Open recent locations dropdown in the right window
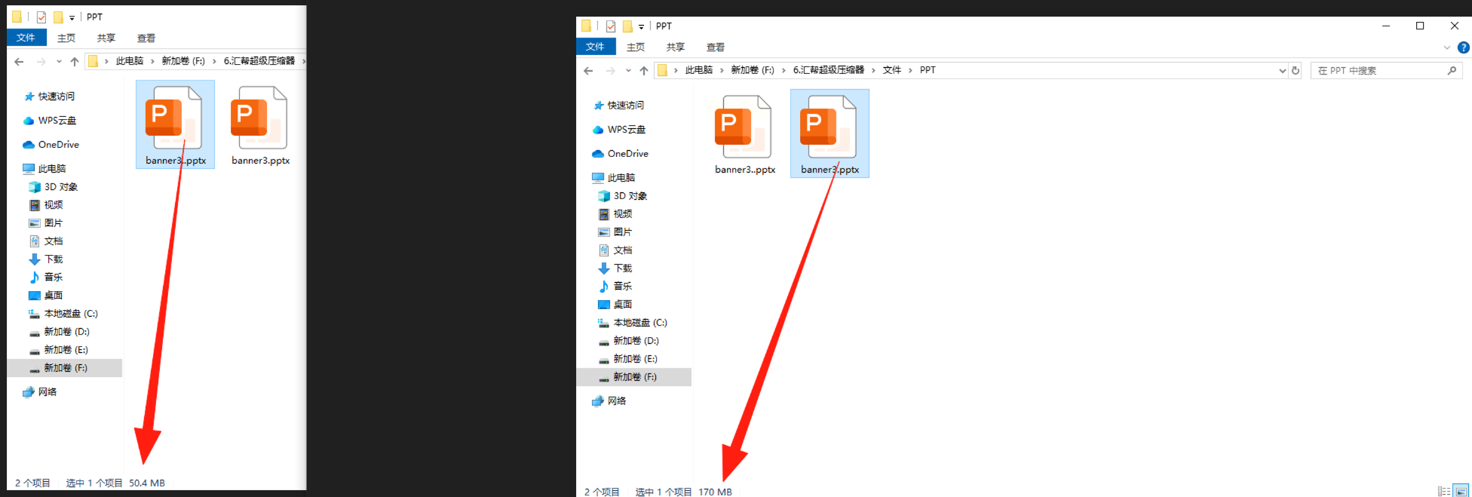Image resolution: width=1472 pixels, height=497 pixels. pos(628,70)
